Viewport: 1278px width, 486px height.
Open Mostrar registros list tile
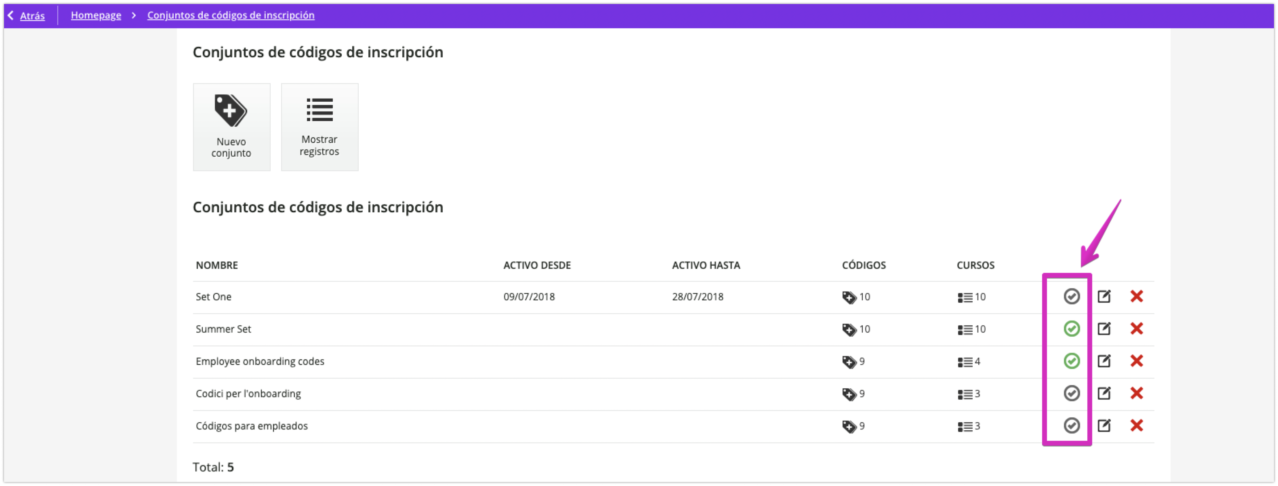point(319,127)
